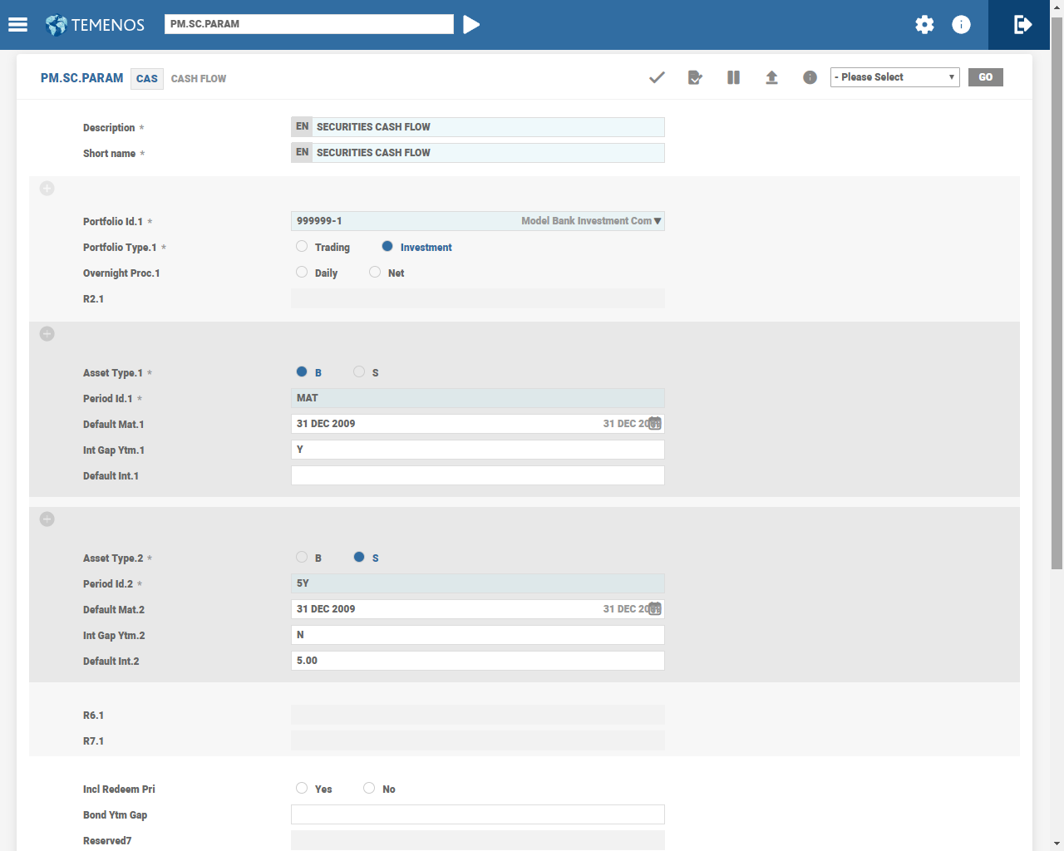Image resolution: width=1064 pixels, height=851 pixels.
Task: Switch to the CAS tab
Action: 147,79
